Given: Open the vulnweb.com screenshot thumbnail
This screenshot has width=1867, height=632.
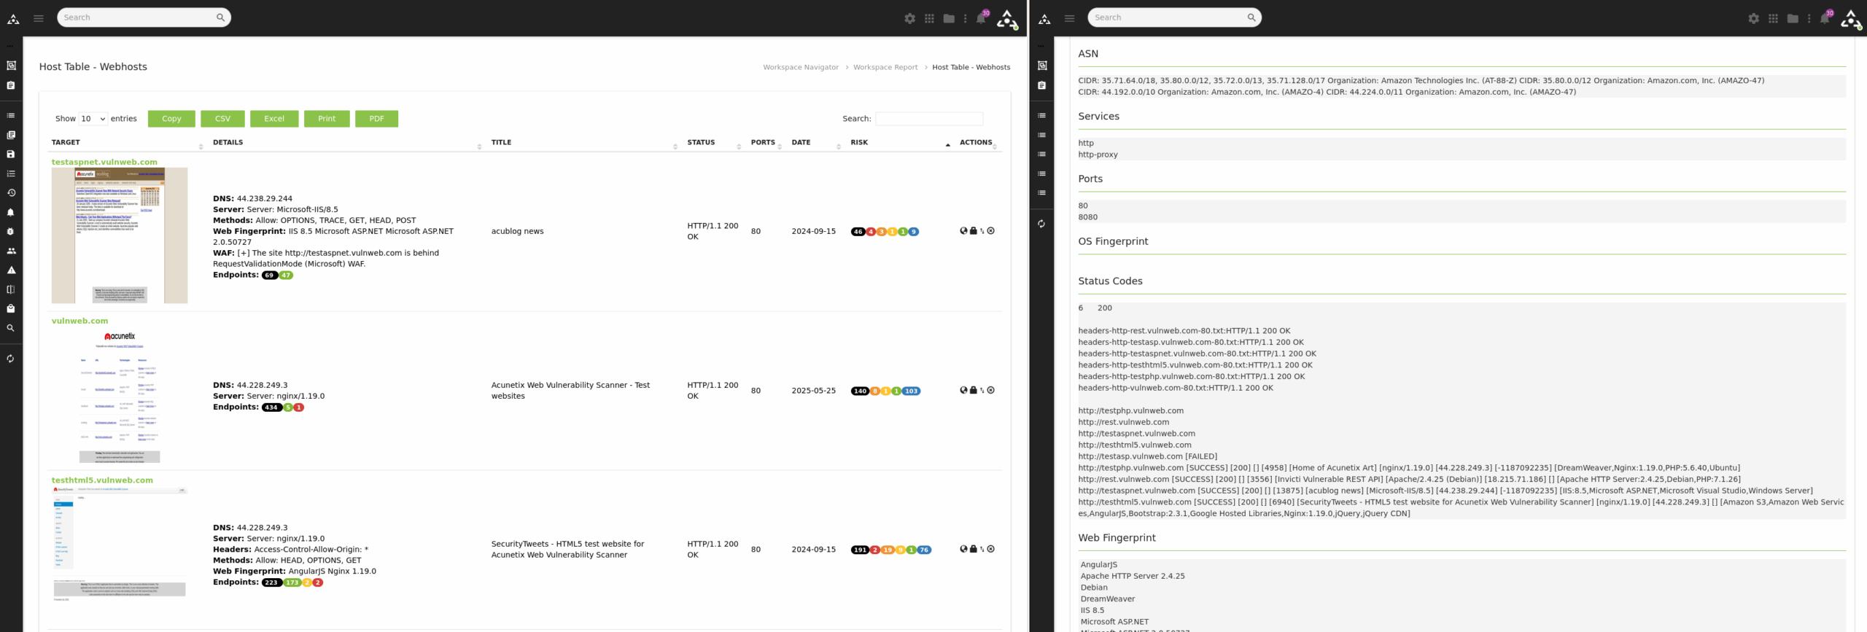Looking at the screenshot, I should click(x=120, y=395).
